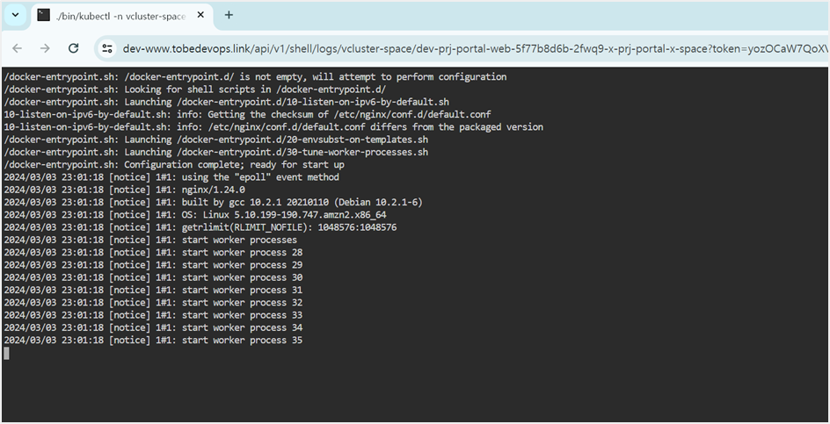Click the 'using the "epoll" event method' line
Screen dimensions: 830x424
click(171, 177)
